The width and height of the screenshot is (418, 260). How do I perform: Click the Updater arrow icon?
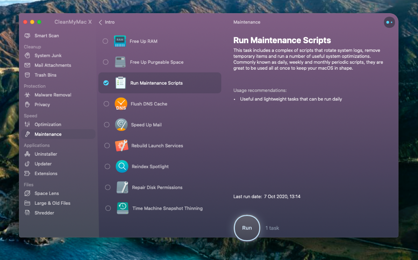click(27, 164)
